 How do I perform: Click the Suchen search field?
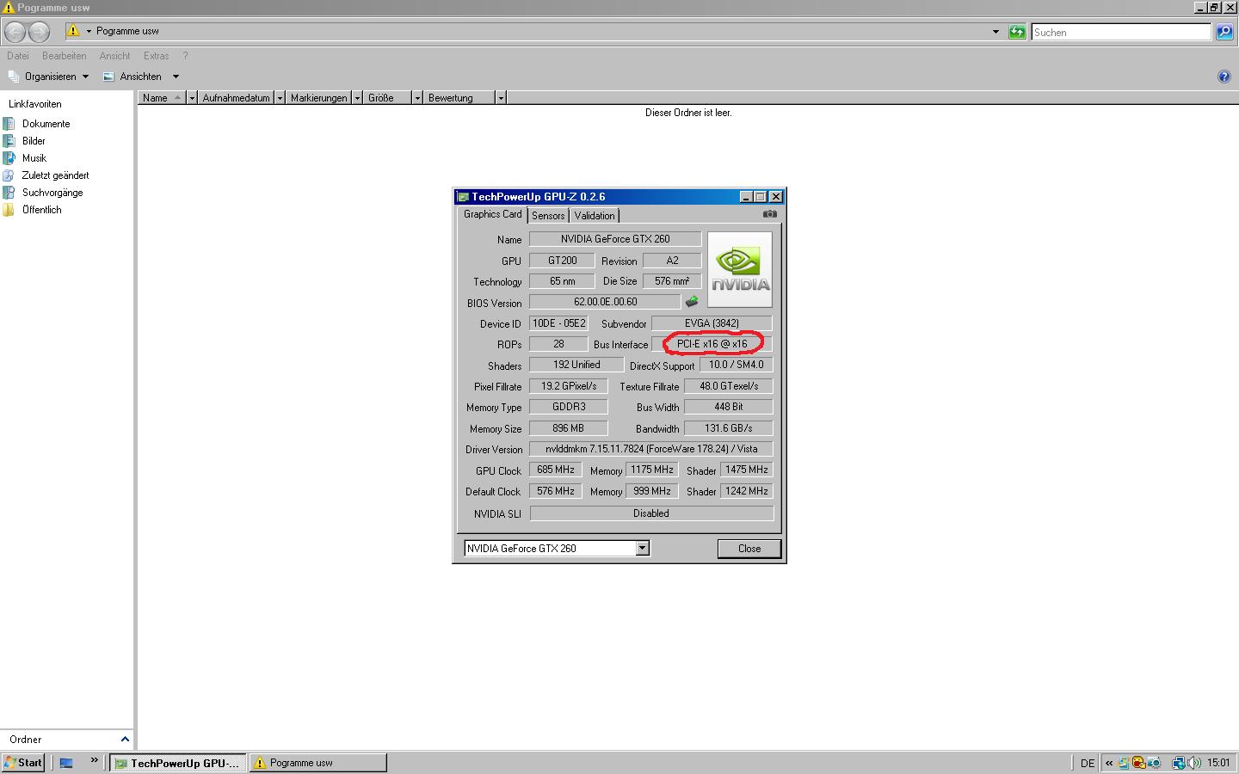pos(1121,32)
